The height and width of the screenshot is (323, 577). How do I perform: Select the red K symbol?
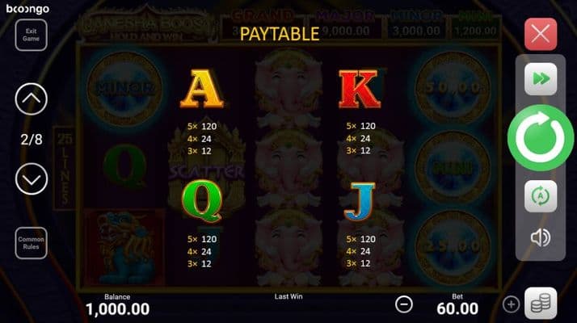coord(360,89)
